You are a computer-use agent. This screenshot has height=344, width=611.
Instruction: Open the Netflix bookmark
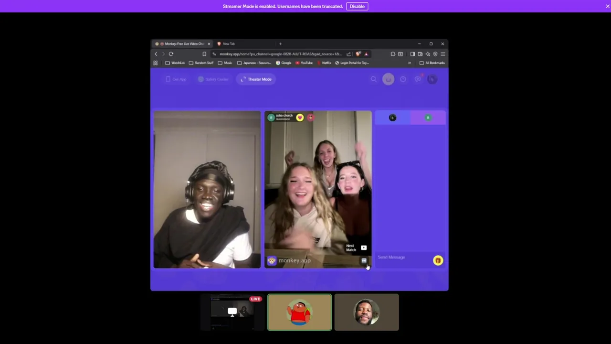(x=324, y=63)
